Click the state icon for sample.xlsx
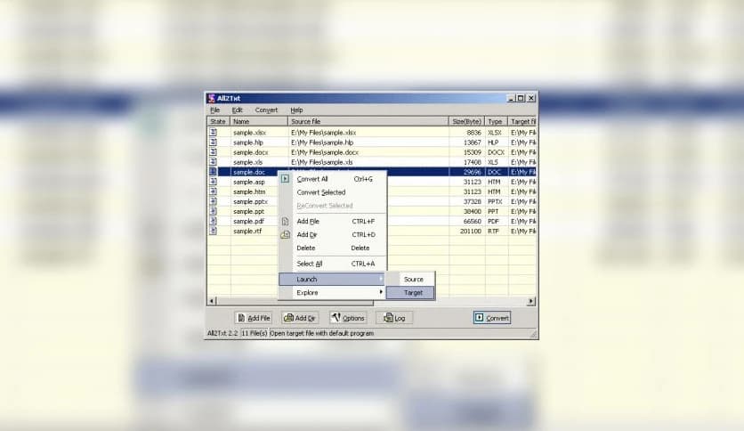Image resolution: width=744 pixels, height=431 pixels. tap(213, 133)
